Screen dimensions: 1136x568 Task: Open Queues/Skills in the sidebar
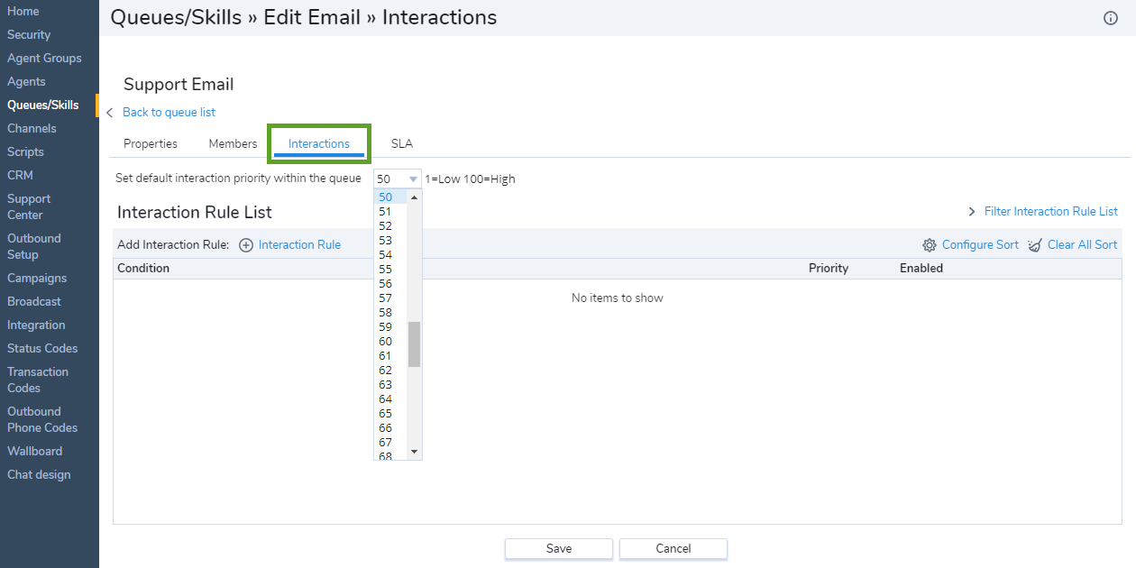tap(43, 105)
